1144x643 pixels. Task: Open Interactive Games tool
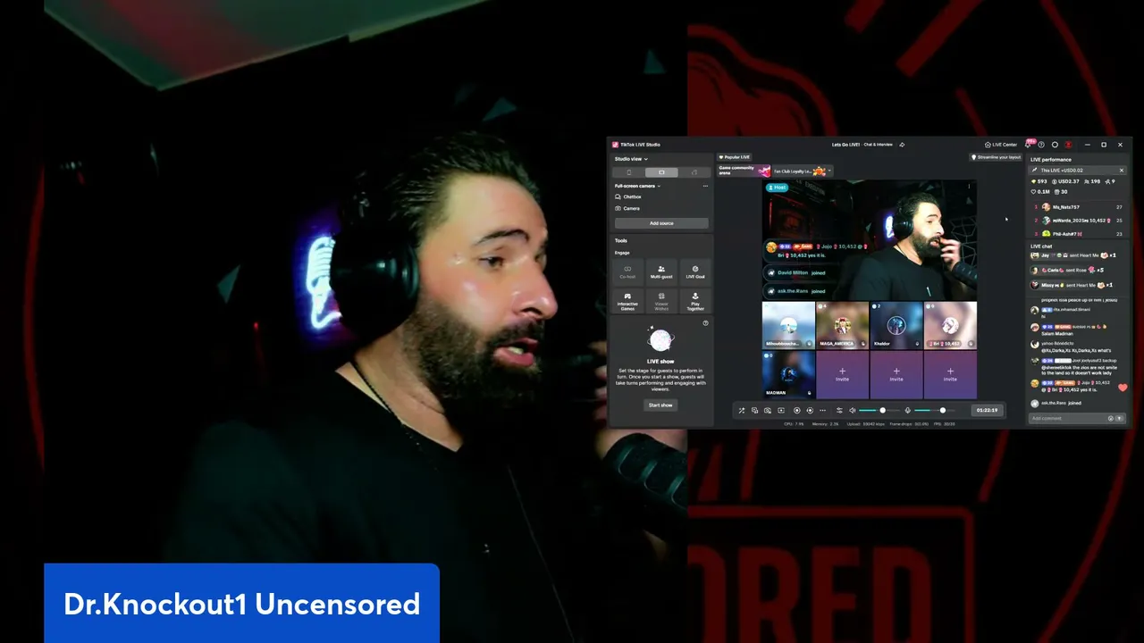tap(627, 300)
